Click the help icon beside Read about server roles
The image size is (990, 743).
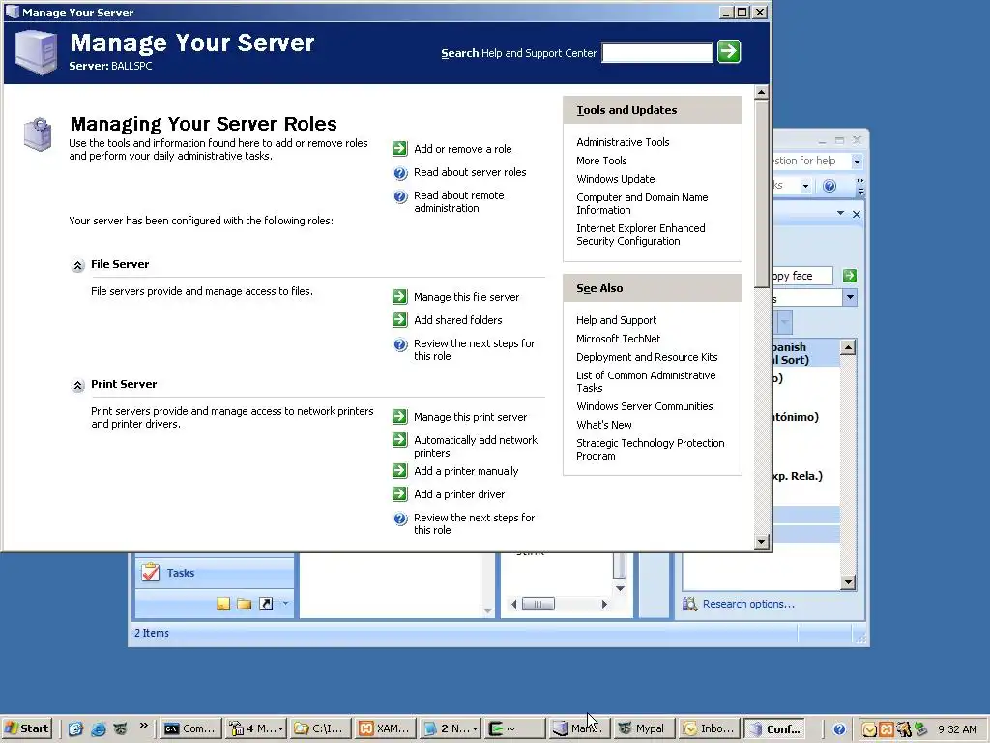coord(400,173)
